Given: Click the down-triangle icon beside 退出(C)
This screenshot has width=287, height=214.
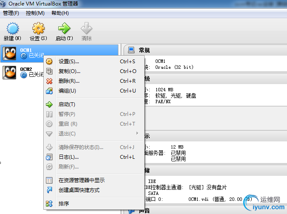Looking at the screenshot, I should tap(49, 134).
